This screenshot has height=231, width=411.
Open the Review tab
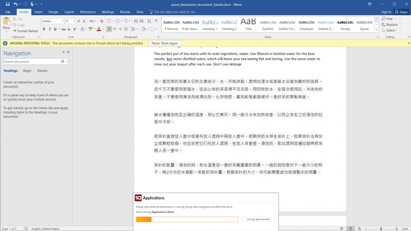pos(125,12)
